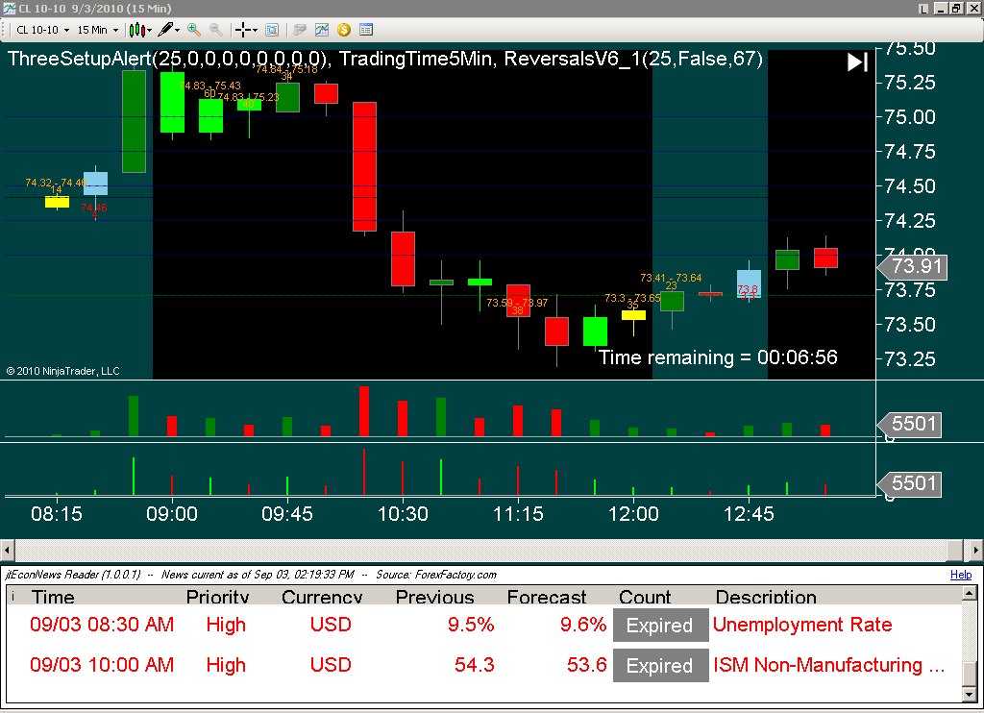Image resolution: width=984 pixels, height=713 pixels.
Task: Select the Unemployment Rate description
Action: tap(802, 625)
